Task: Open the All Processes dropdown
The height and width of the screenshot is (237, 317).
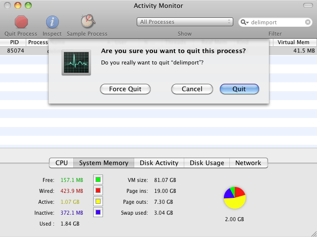Action: click(x=185, y=22)
